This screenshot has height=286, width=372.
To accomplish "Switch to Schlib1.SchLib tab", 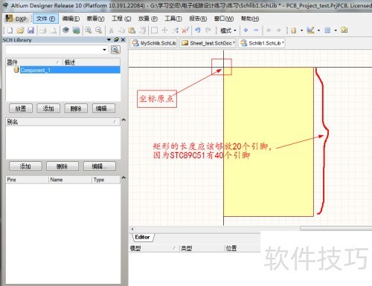I will pyautogui.click(x=262, y=43).
